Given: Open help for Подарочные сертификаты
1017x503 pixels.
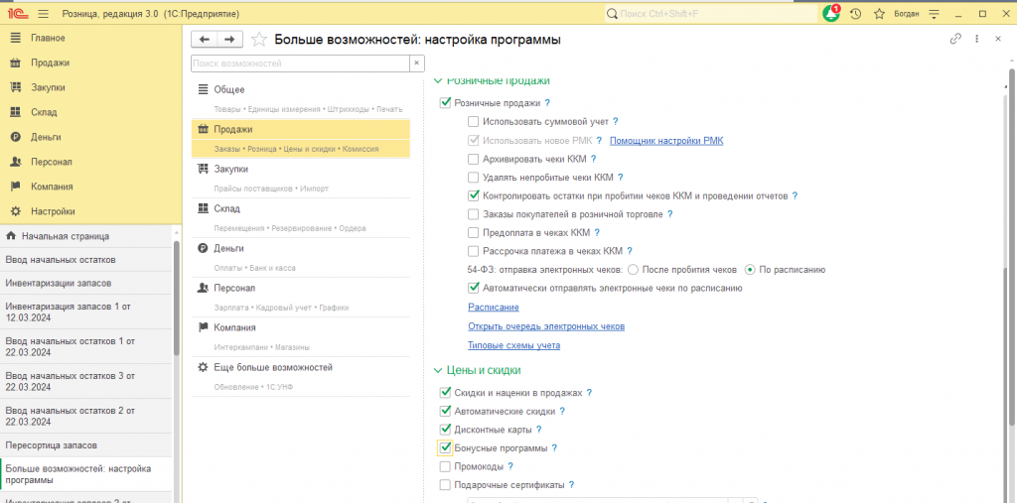Looking at the screenshot, I should (x=571, y=484).
